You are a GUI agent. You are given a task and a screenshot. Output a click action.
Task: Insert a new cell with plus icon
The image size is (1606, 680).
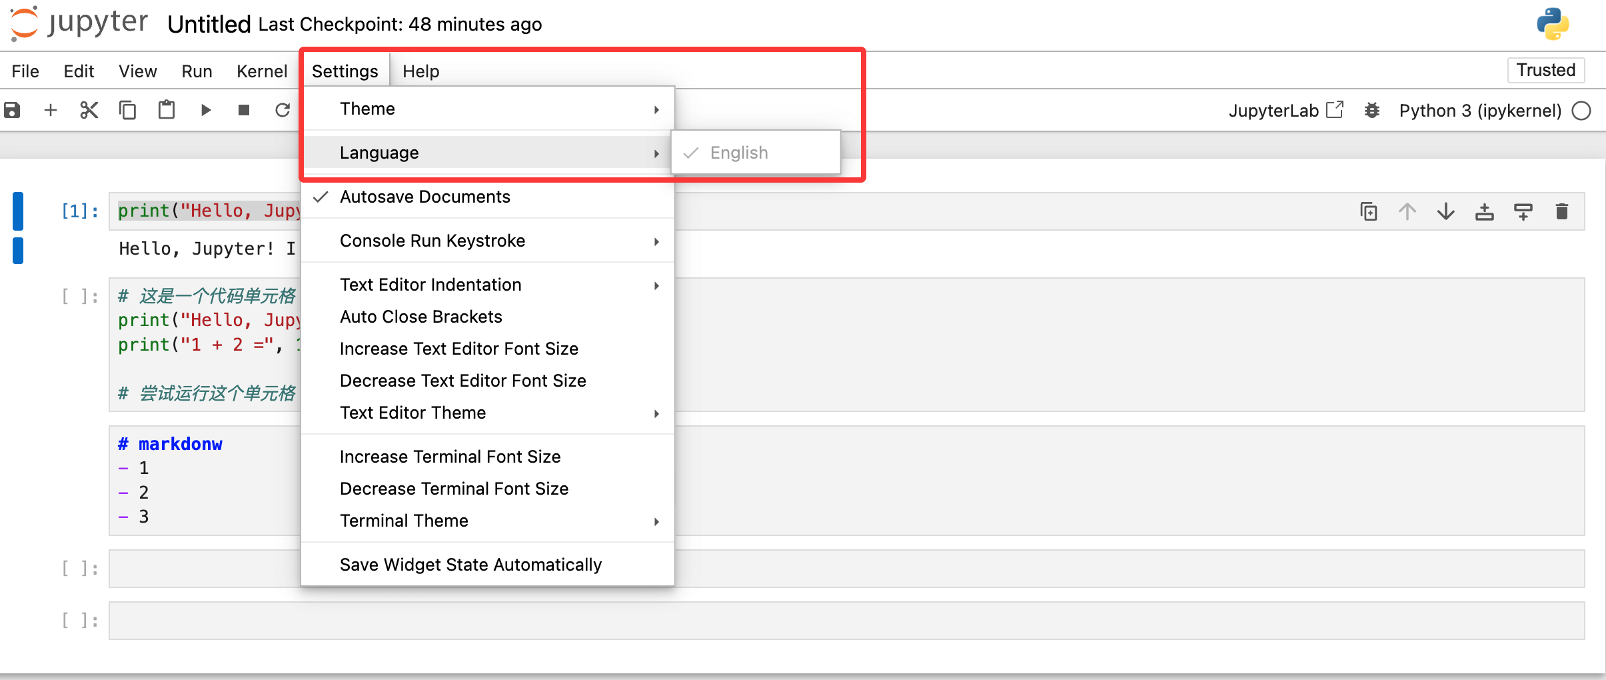tap(51, 110)
